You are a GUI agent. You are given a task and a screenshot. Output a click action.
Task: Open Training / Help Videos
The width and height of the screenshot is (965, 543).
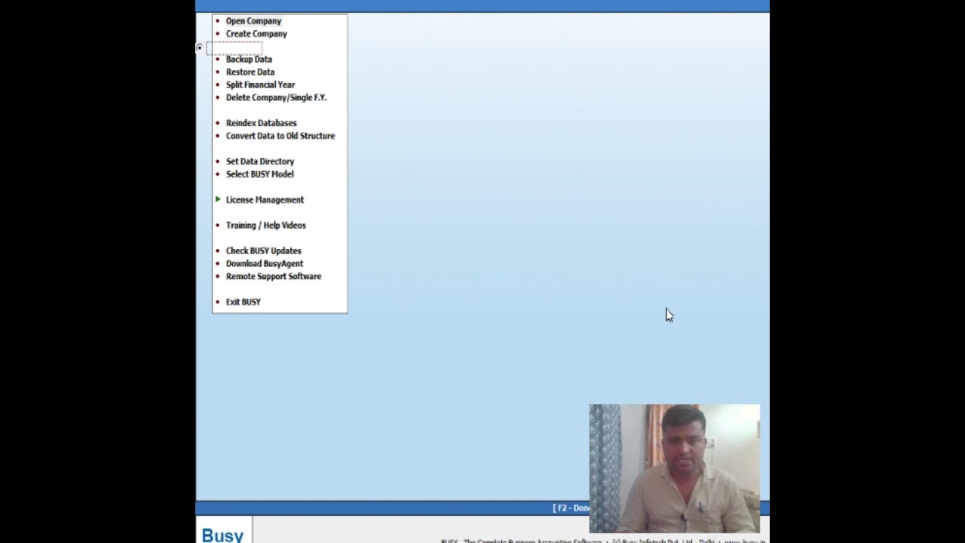tap(265, 225)
